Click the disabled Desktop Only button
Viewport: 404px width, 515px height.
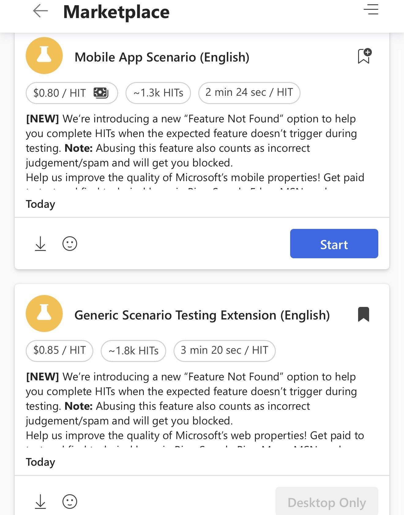pyautogui.click(x=327, y=501)
